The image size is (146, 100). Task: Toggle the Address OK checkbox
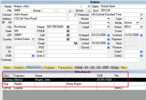[x=3, y=22]
